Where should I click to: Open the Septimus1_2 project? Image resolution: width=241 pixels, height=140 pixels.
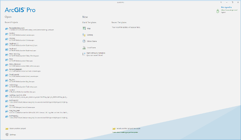pyautogui.click(x=21, y=44)
